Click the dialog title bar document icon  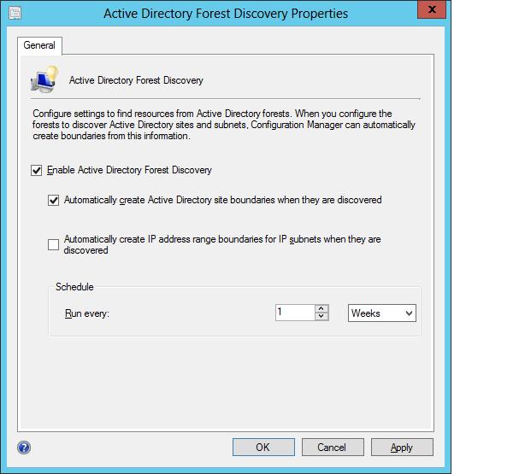click(15, 13)
